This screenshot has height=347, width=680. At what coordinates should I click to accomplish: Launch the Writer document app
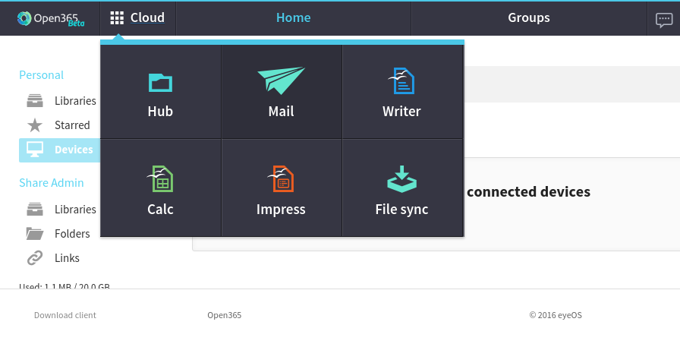click(402, 92)
